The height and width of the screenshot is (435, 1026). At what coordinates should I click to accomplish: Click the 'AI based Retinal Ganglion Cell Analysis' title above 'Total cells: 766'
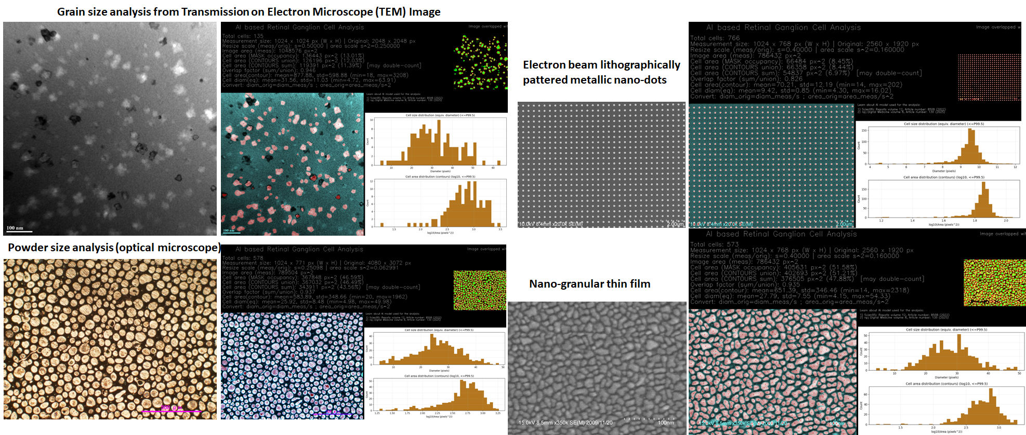click(783, 28)
